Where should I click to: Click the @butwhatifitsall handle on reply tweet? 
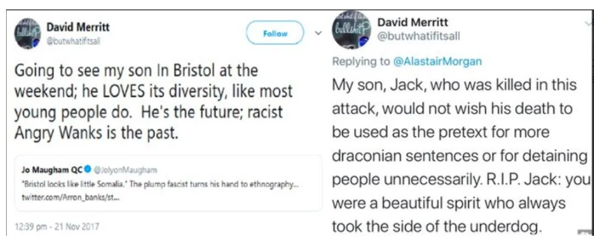pyautogui.click(x=418, y=36)
